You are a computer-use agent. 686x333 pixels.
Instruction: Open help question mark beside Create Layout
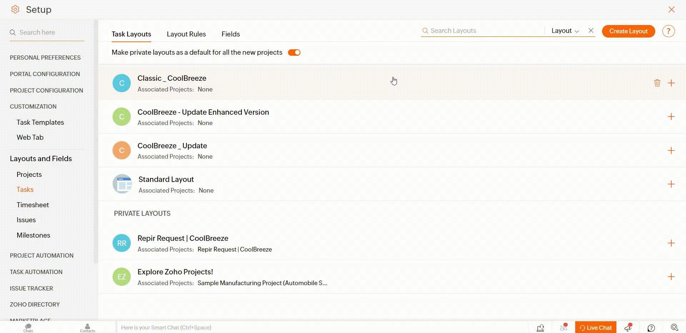[668, 31]
